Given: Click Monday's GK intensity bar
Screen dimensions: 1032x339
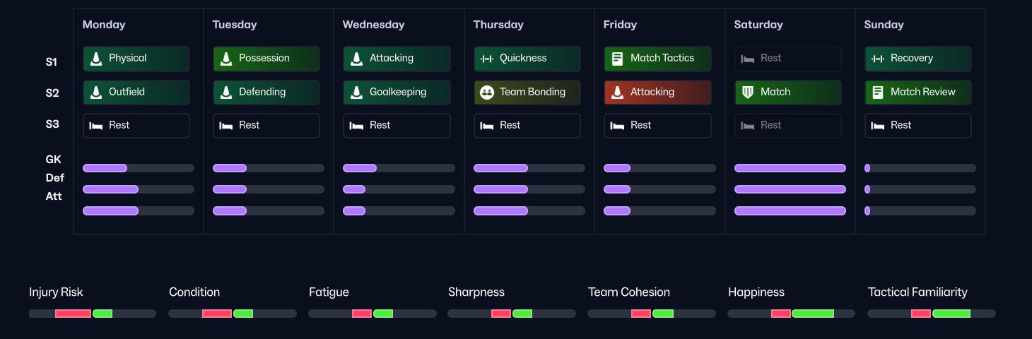Looking at the screenshot, I should tap(138, 168).
